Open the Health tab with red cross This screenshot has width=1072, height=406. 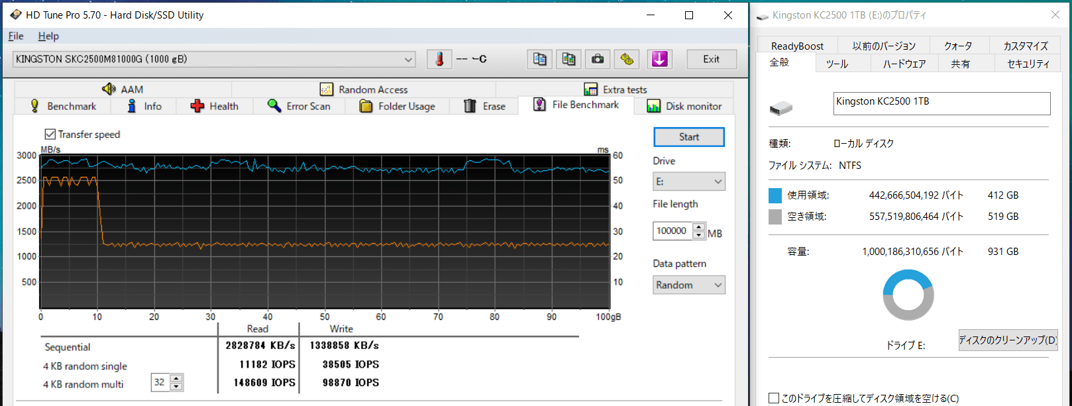pyautogui.click(x=214, y=106)
